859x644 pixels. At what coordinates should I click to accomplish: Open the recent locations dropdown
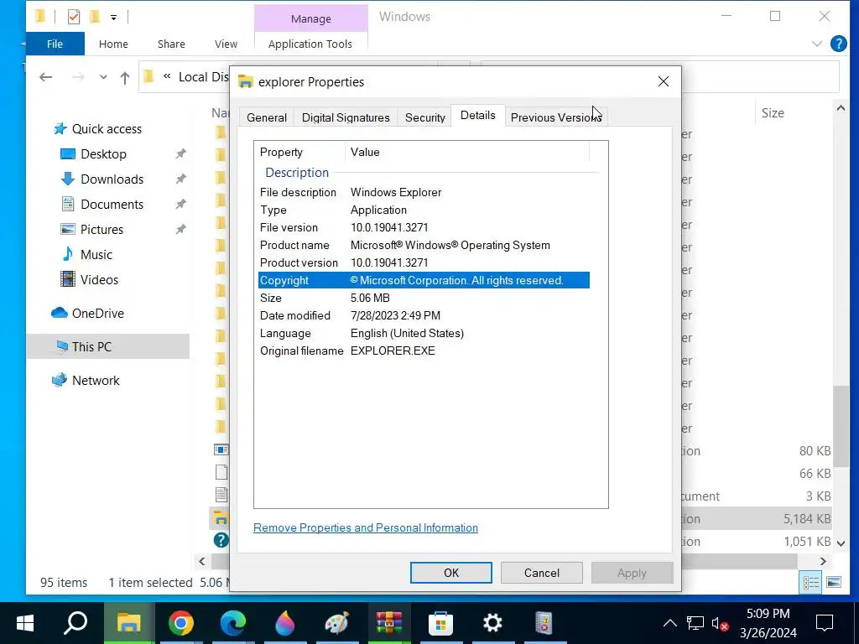103,77
